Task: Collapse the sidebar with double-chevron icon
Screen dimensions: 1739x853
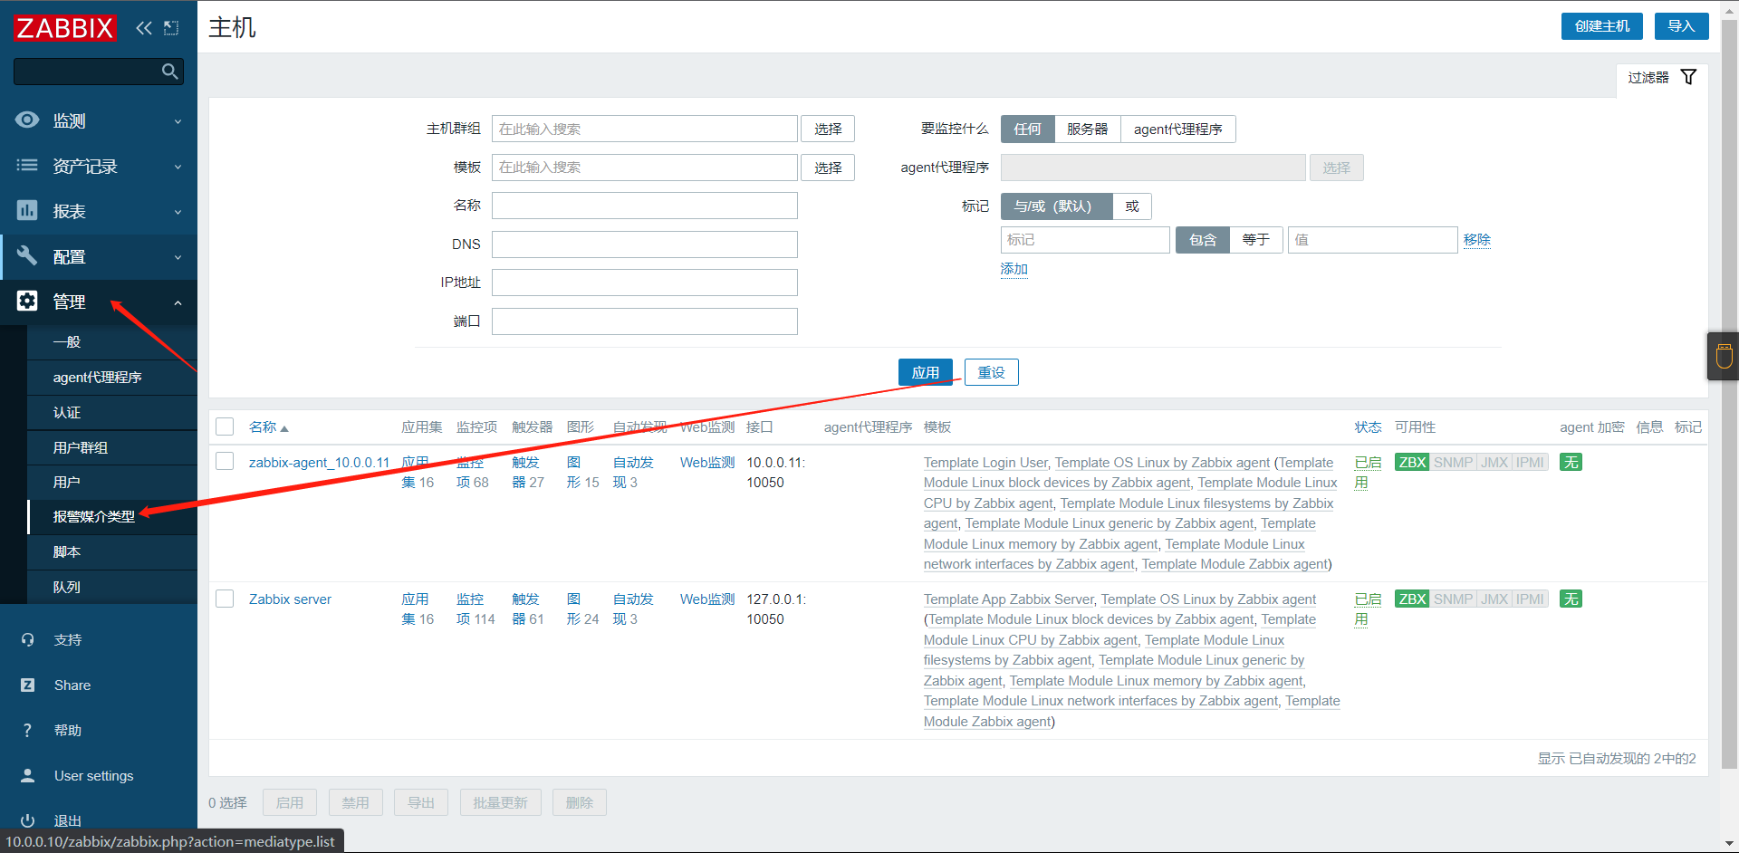Action: point(144,28)
